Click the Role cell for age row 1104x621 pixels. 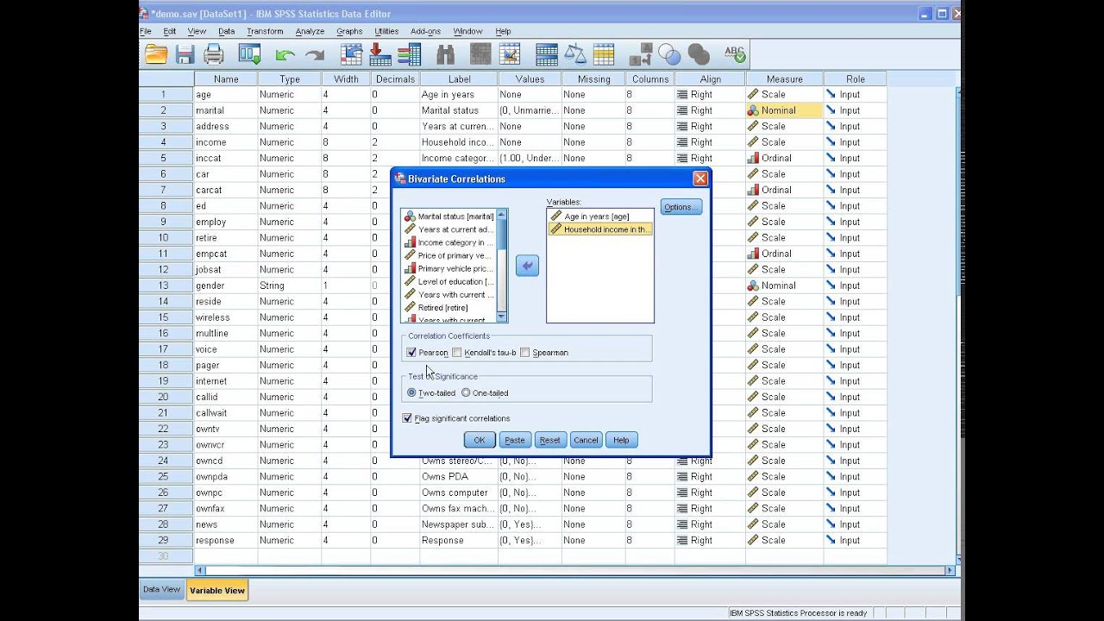coord(855,94)
